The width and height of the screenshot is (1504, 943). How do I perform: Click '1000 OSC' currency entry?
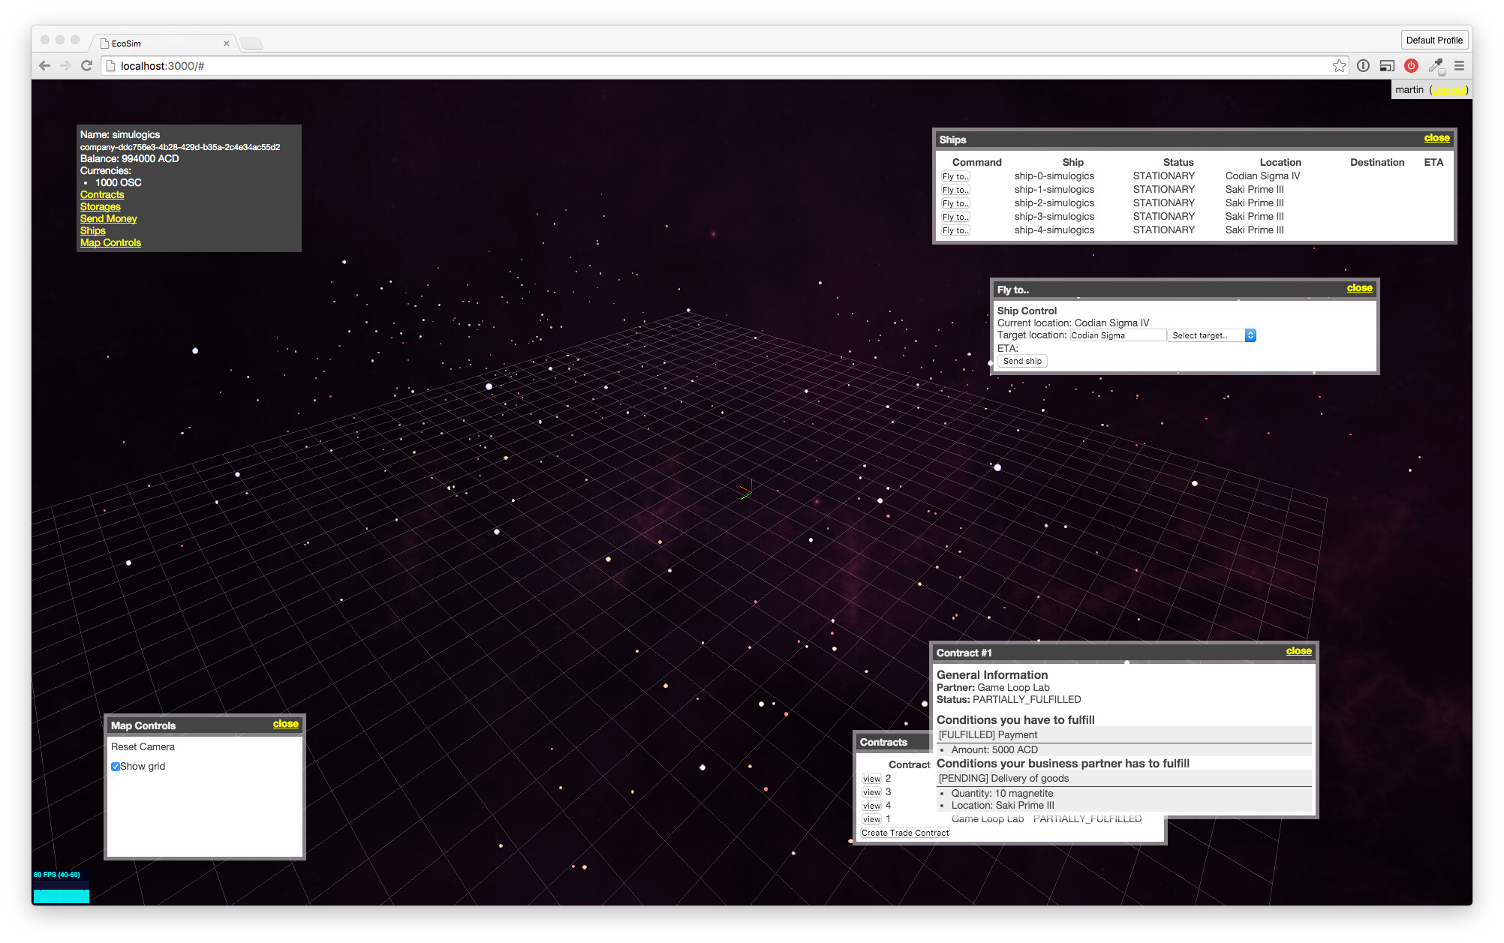[118, 182]
